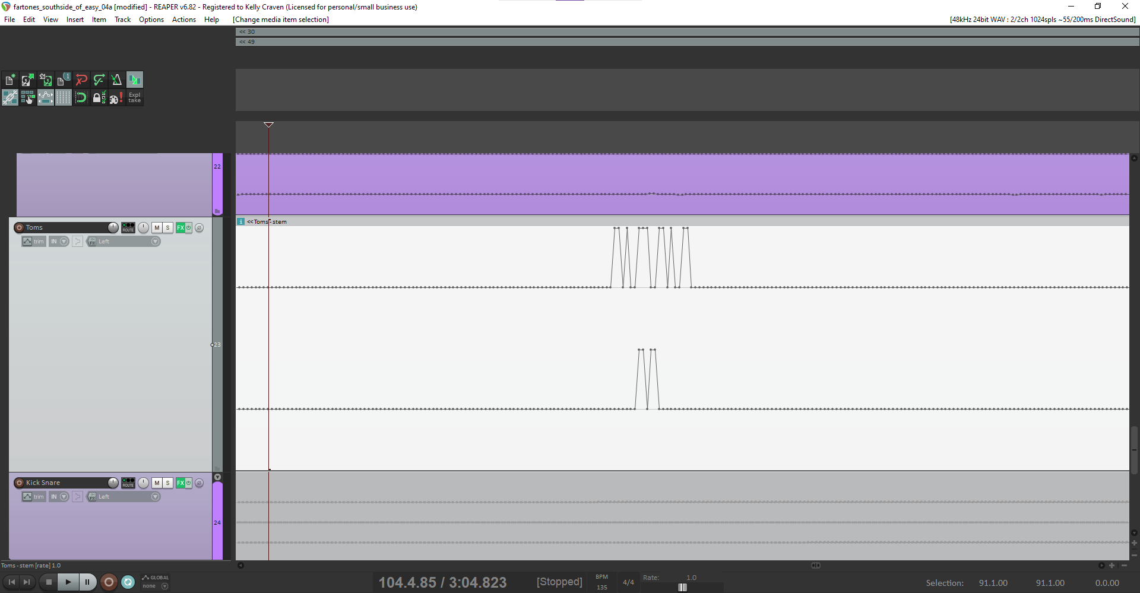Open global automation override 'none' dropdown
This screenshot has width=1140, height=593.
click(164, 586)
